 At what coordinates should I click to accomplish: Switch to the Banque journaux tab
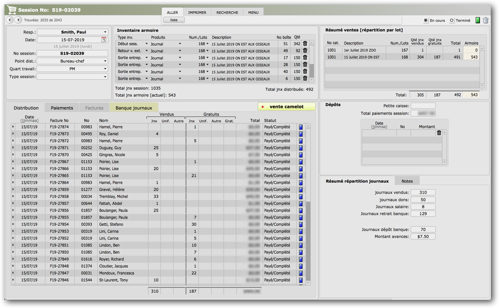coord(134,108)
